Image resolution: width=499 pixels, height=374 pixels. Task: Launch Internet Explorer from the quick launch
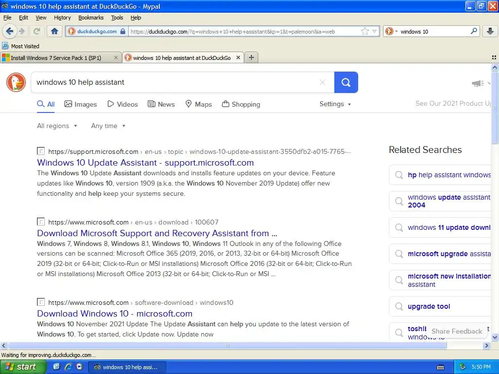pyautogui.click(x=68, y=367)
